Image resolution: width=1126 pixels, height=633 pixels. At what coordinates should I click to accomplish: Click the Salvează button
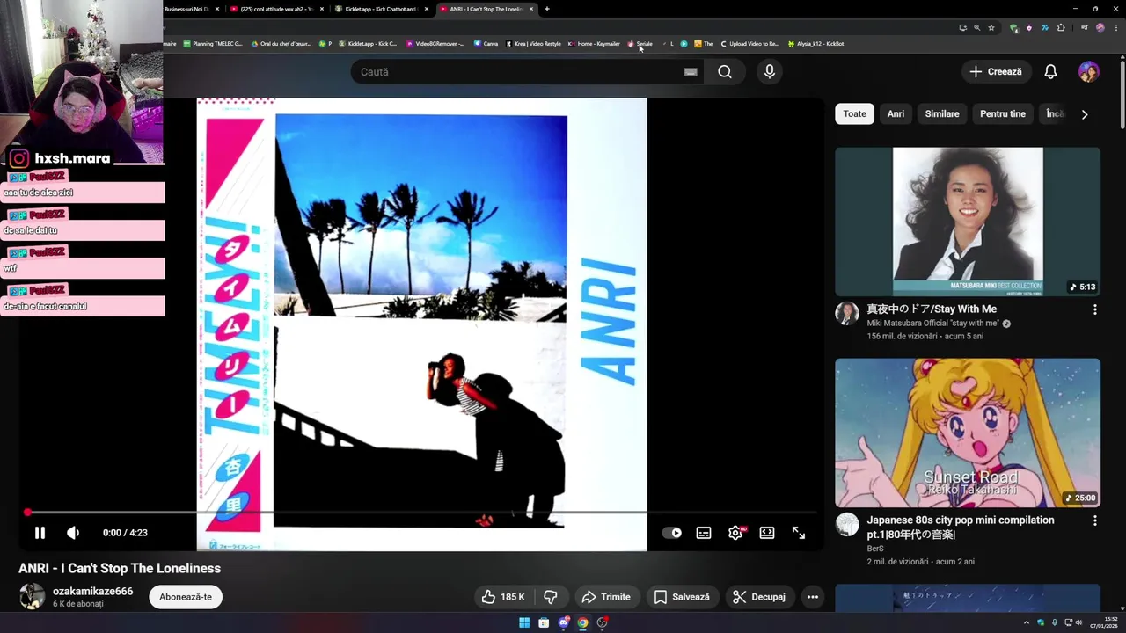pyautogui.click(x=682, y=597)
